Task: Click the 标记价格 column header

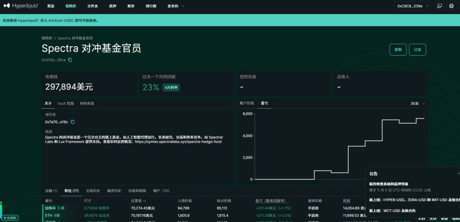Action: tap(224, 201)
